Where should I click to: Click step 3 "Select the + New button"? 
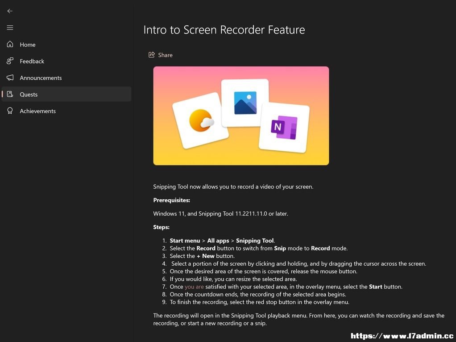(x=202, y=256)
